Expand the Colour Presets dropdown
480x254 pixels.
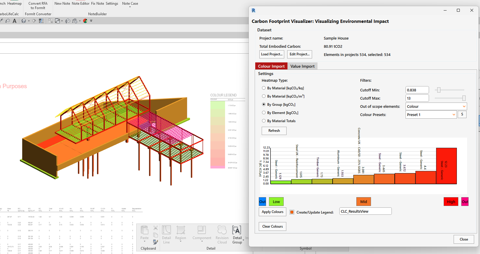coord(431,115)
